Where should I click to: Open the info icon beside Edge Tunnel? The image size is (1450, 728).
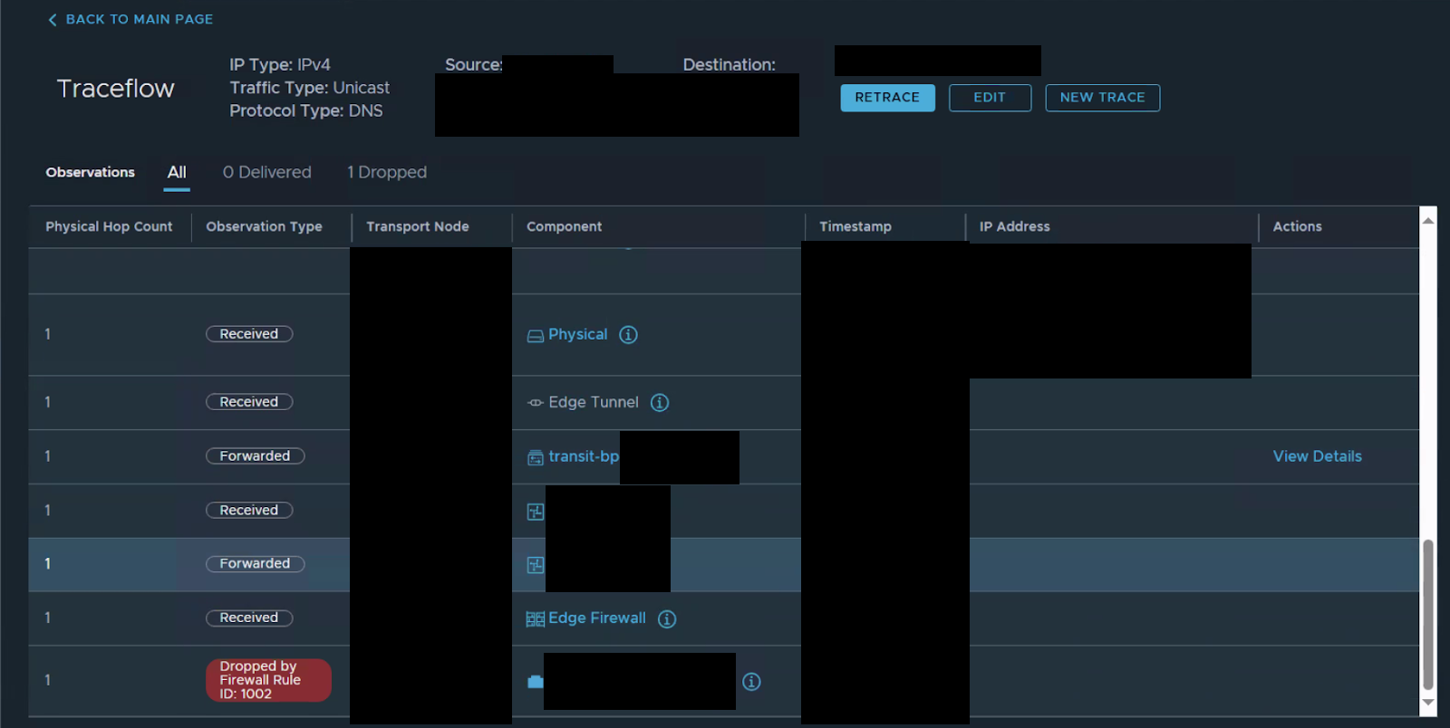tap(660, 403)
